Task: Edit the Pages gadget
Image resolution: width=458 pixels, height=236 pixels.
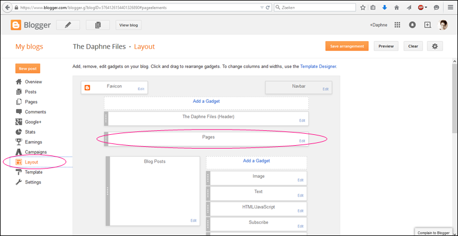Action: point(302,141)
